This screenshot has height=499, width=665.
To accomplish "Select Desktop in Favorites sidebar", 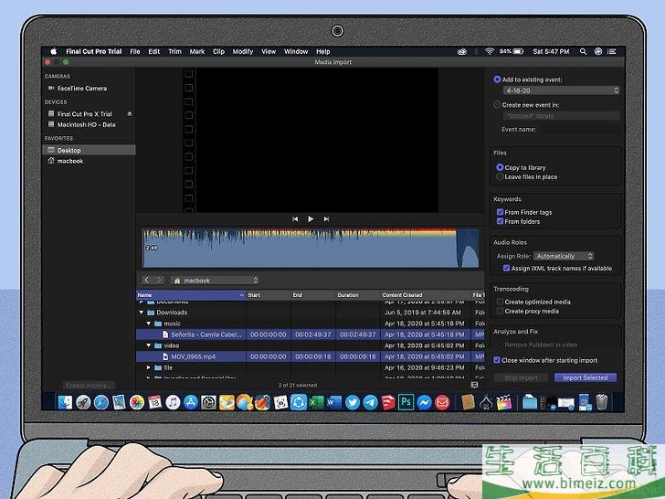I will 90,150.
